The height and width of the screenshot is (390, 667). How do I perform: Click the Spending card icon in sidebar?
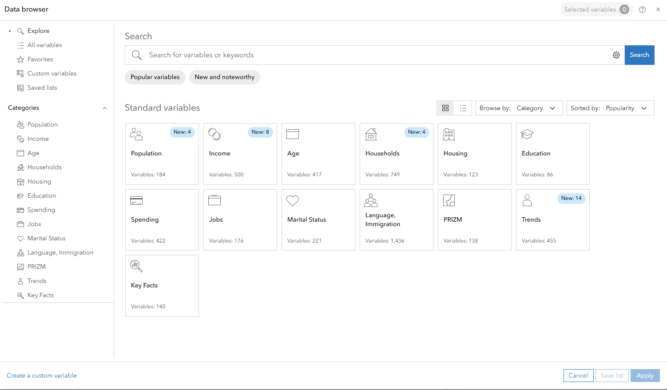tap(20, 210)
